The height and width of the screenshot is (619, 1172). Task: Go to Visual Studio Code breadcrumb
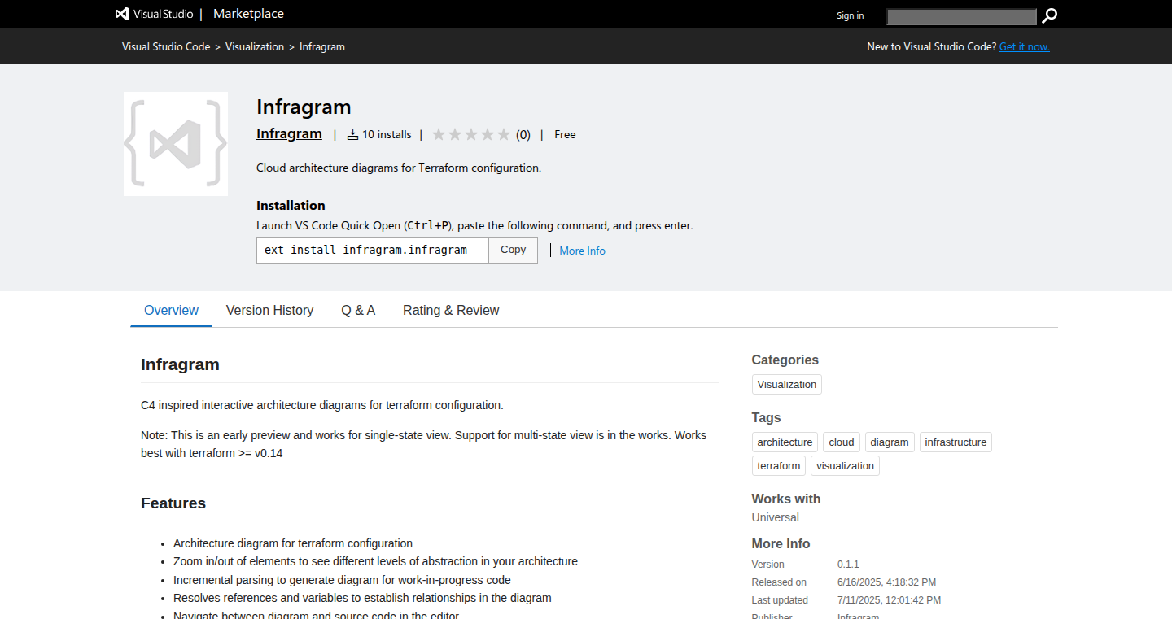pos(166,46)
